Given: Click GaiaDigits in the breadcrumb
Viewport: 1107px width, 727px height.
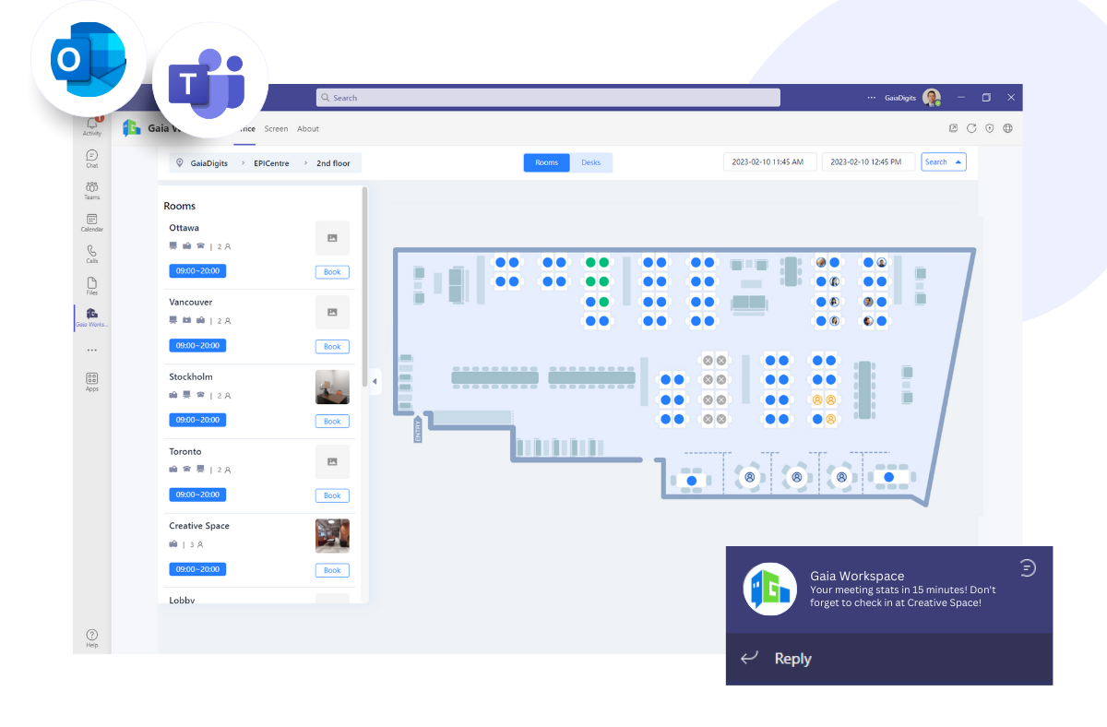Looking at the screenshot, I should [210, 163].
